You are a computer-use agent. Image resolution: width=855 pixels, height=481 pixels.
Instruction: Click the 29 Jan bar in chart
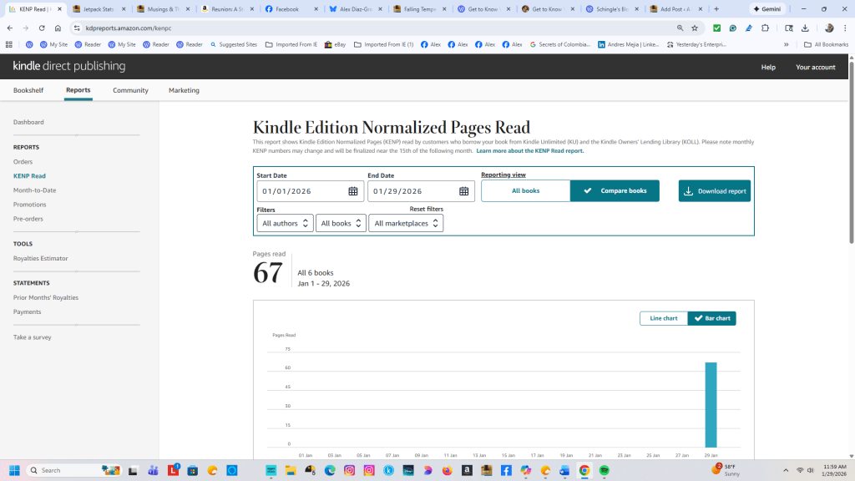[711, 405]
